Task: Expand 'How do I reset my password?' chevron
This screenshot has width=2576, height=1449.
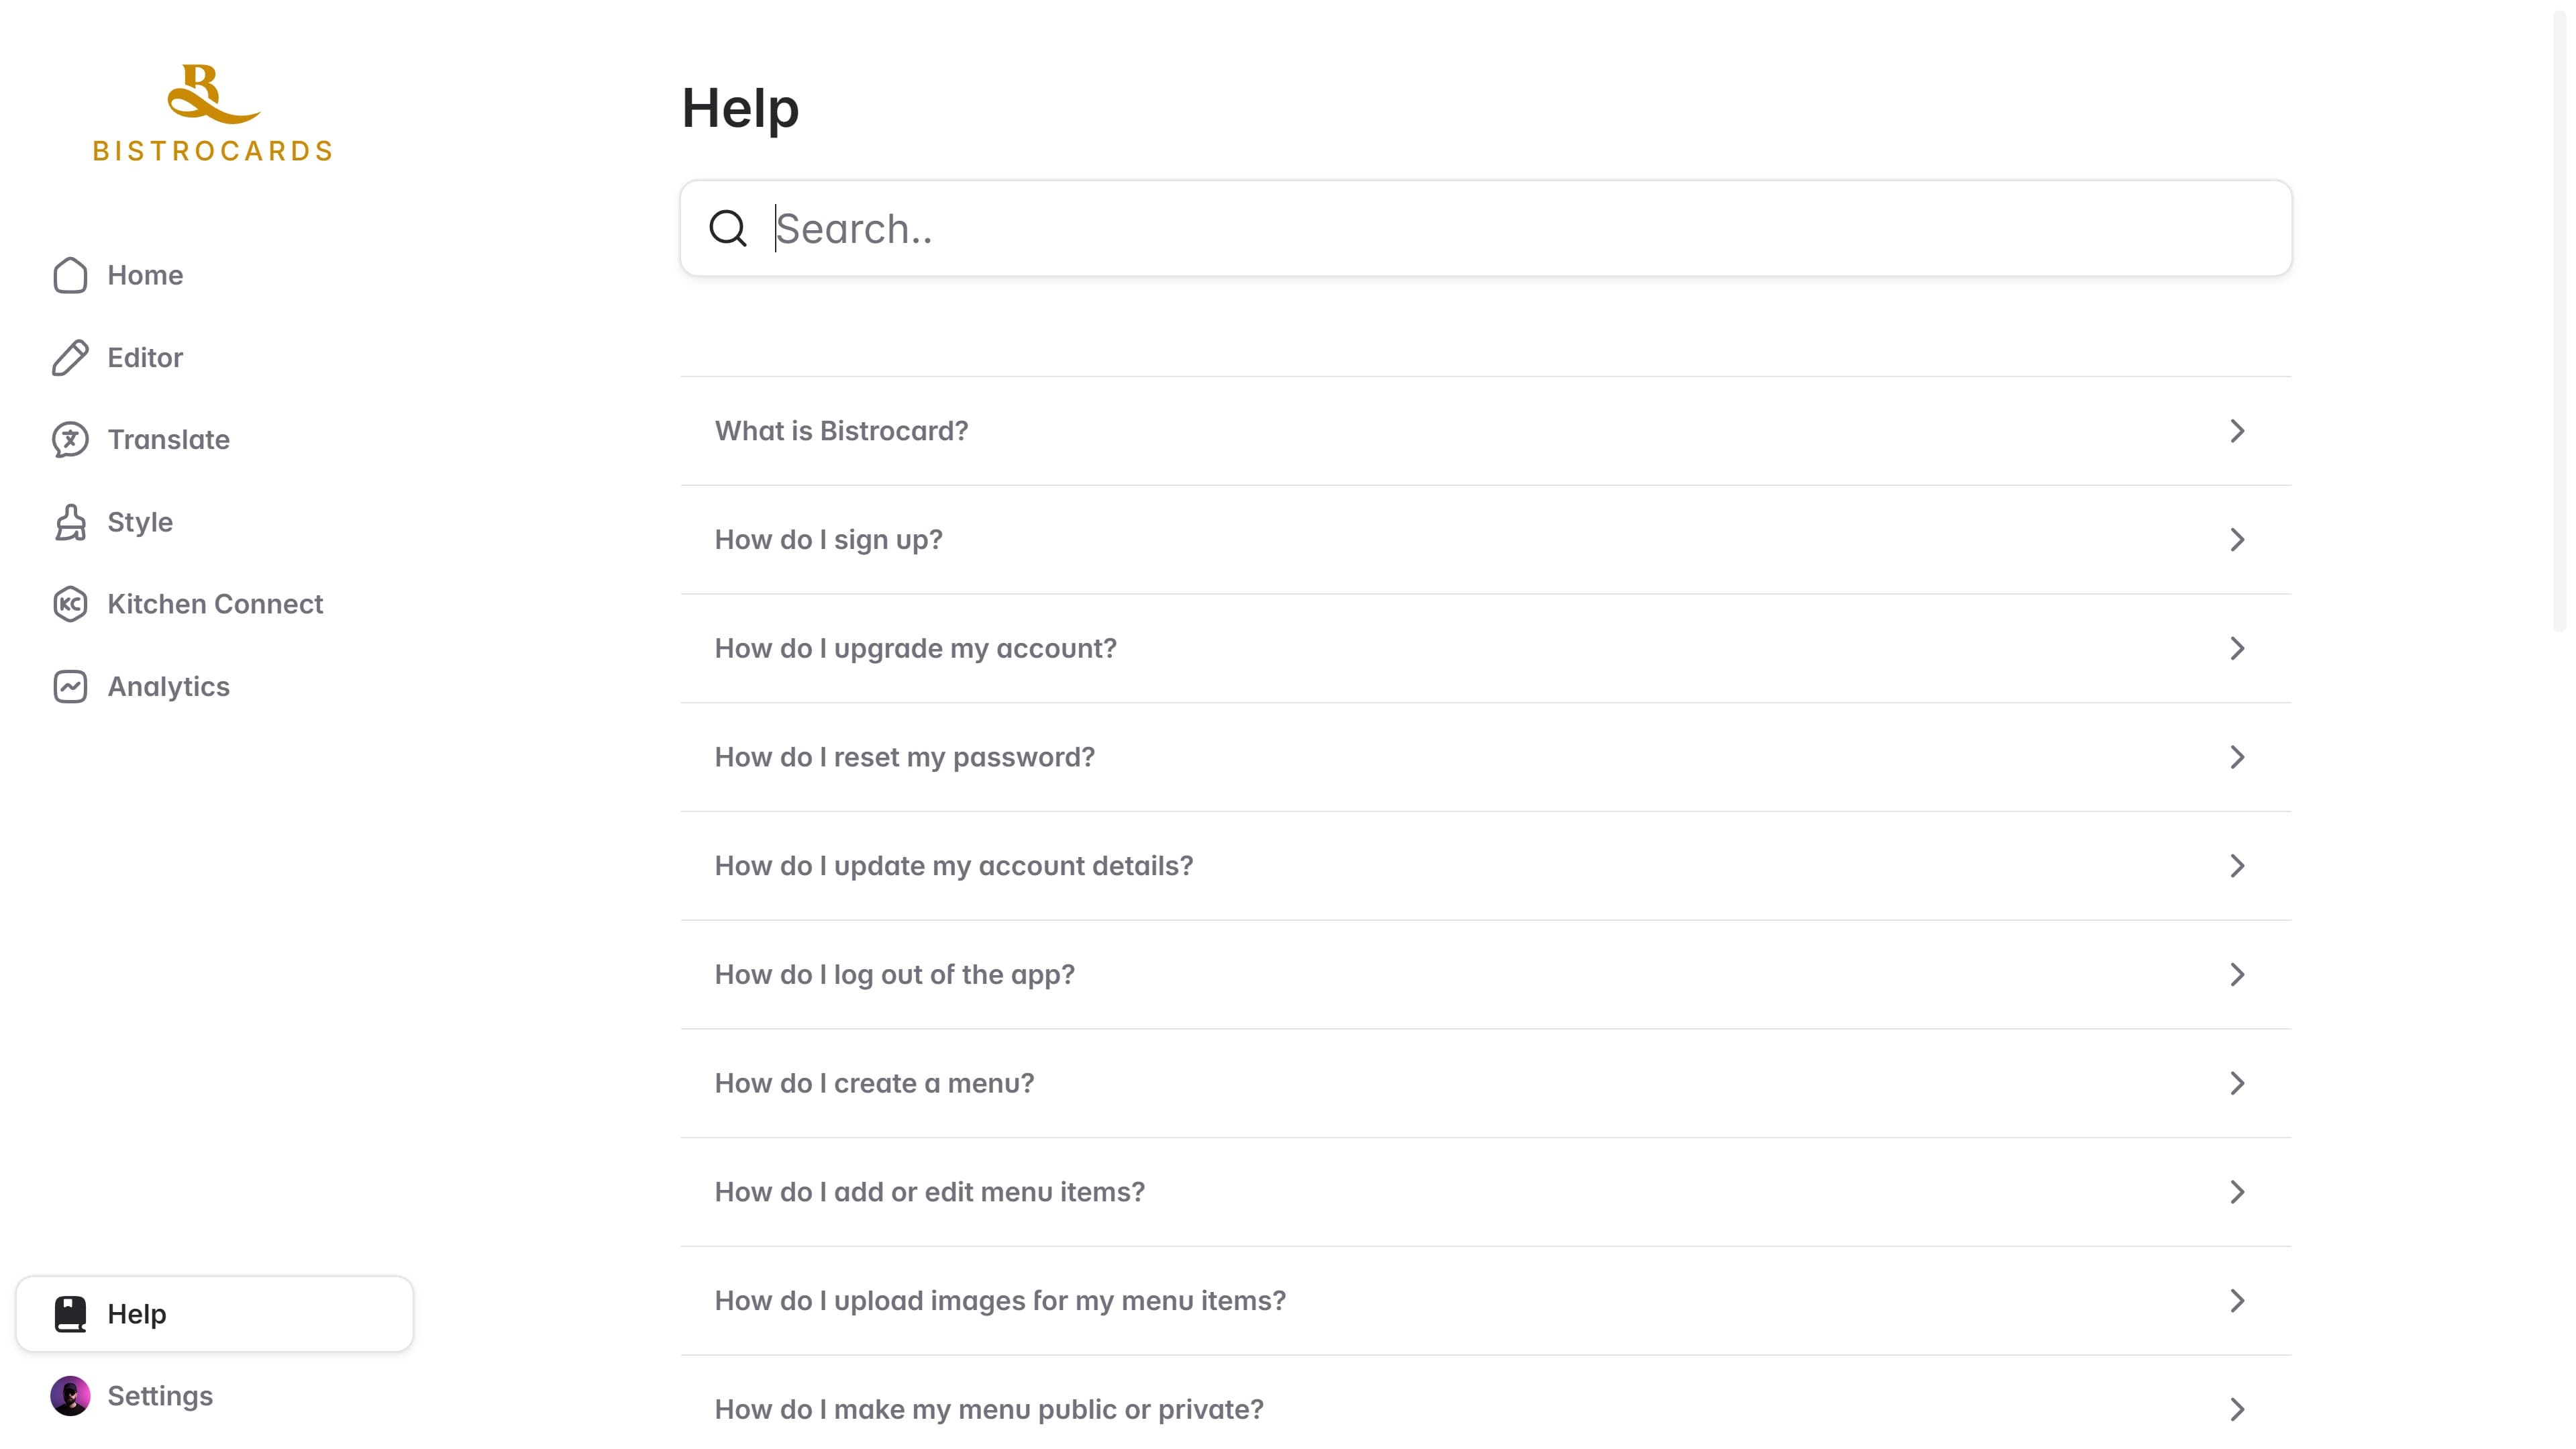Action: click(x=2238, y=757)
